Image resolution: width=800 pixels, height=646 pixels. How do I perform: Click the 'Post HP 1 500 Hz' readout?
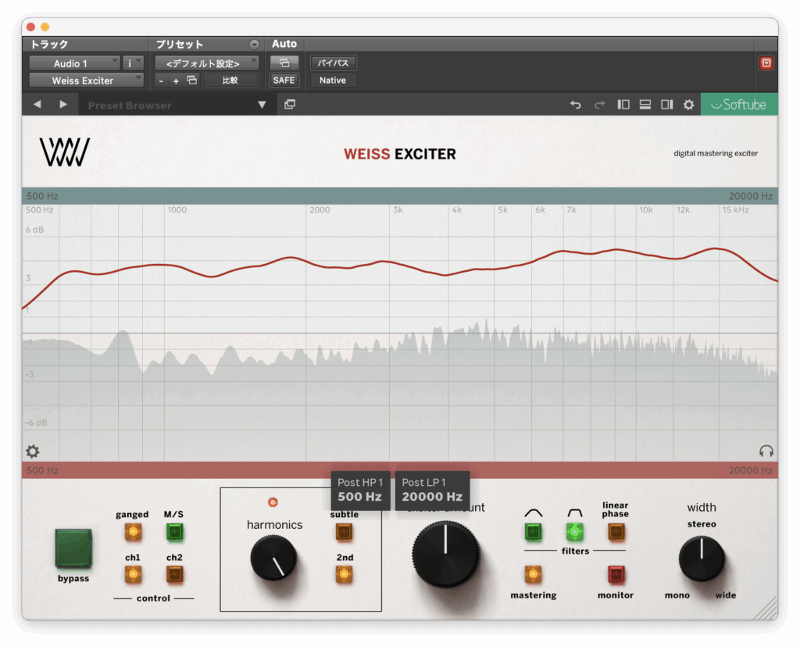[360, 491]
